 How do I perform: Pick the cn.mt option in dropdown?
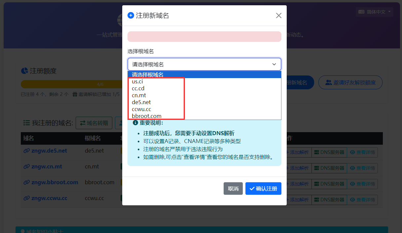tap(139, 95)
